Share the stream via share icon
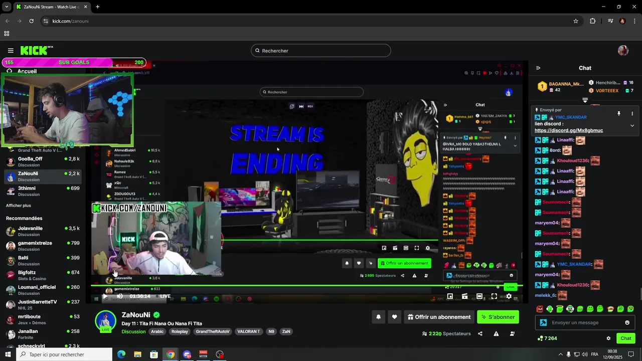The image size is (642, 361). [x=480, y=334]
